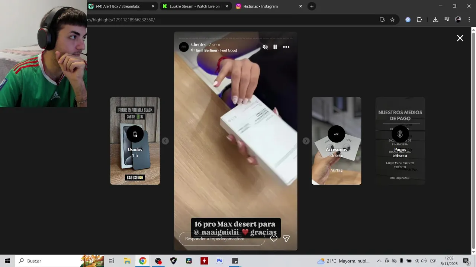Close the Luukre Stream tab
This screenshot has width=476, height=267.
click(227, 6)
